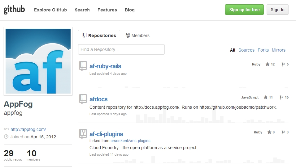Open Explore GitHub in the top navigation
The height and width of the screenshot is (168, 296).
click(x=50, y=10)
